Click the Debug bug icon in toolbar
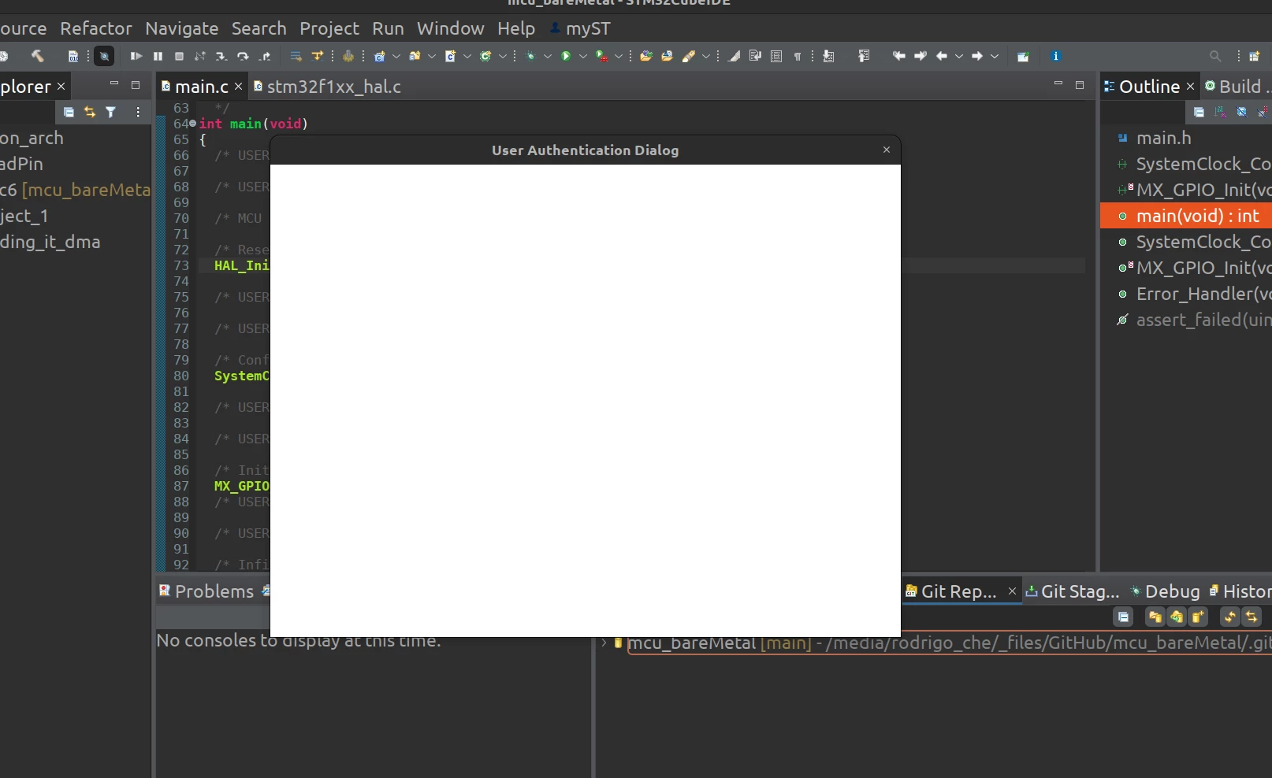The height and width of the screenshot is (778, 1272). point(530,56)
